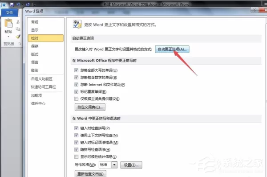This screenshot has height=177, width=267.
Task: Toggle 忽略包含数字的单词(B) checkbox
Action: 76,77
